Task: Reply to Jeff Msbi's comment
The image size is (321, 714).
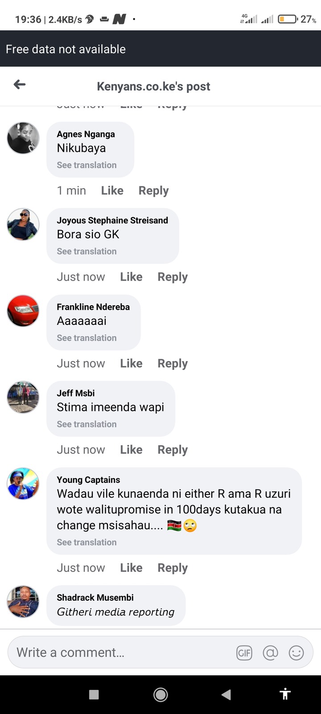Action: [x=173, y=450]
